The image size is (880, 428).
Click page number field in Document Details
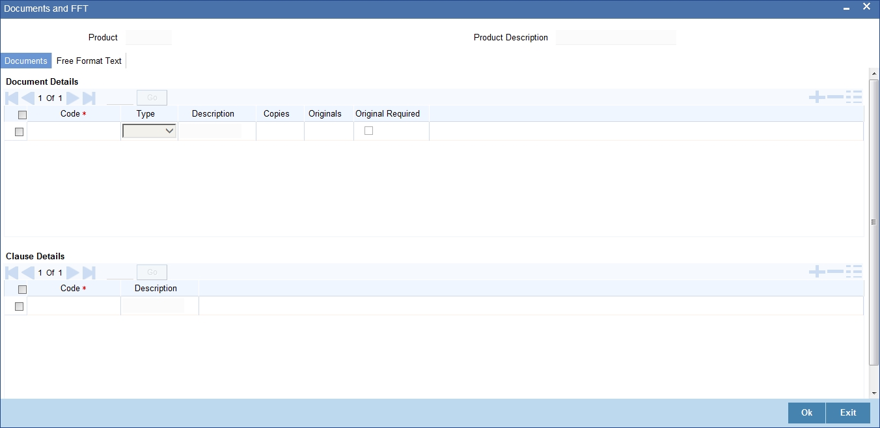120,98
